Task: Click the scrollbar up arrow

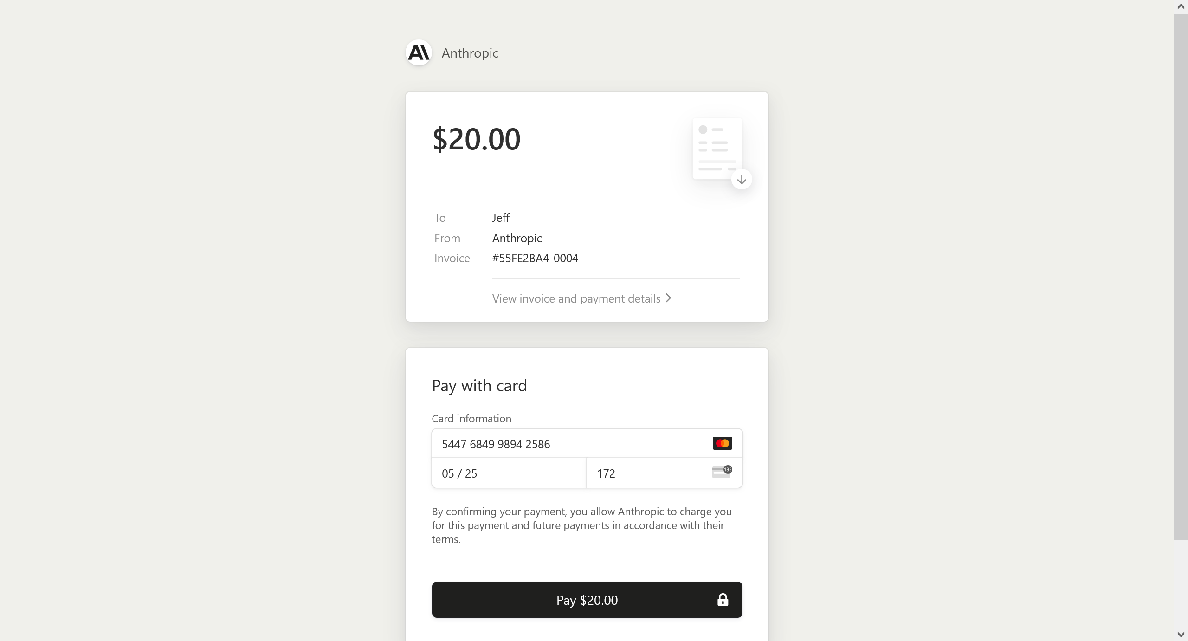Action: click(x=1181, y=6)
